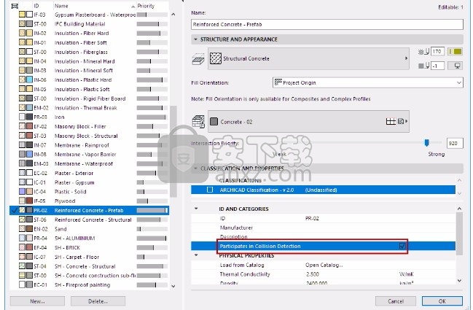Click the Thermal Conductivity value 2.500
This screenshot has width=473, height=310.
[x=312, y=274]
